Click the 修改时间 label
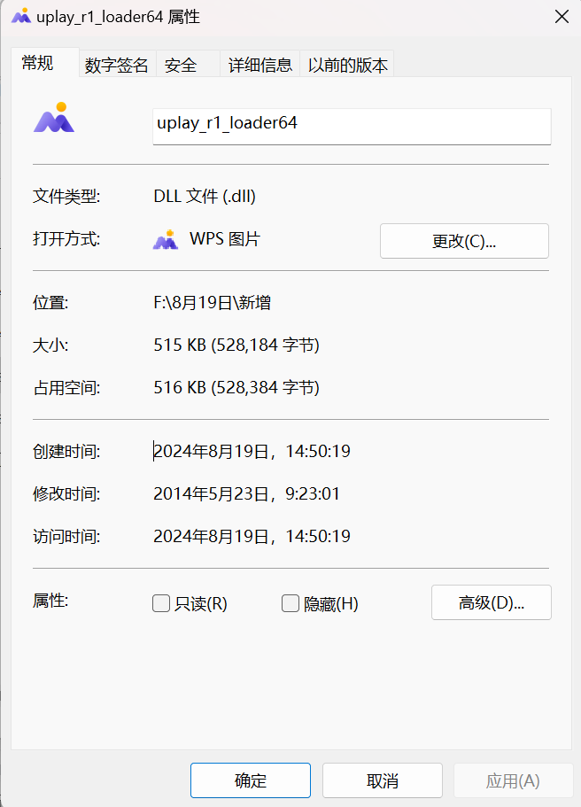581x807 pixels. [x=66, y=494]
